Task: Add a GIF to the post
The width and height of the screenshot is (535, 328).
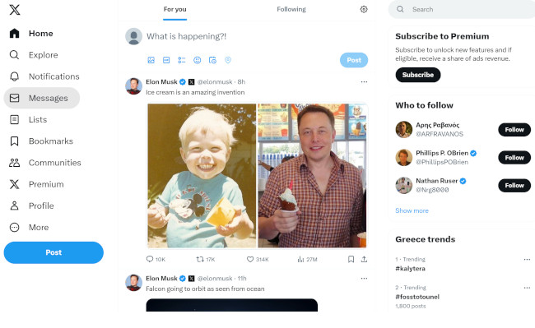Action: point(166,60)
